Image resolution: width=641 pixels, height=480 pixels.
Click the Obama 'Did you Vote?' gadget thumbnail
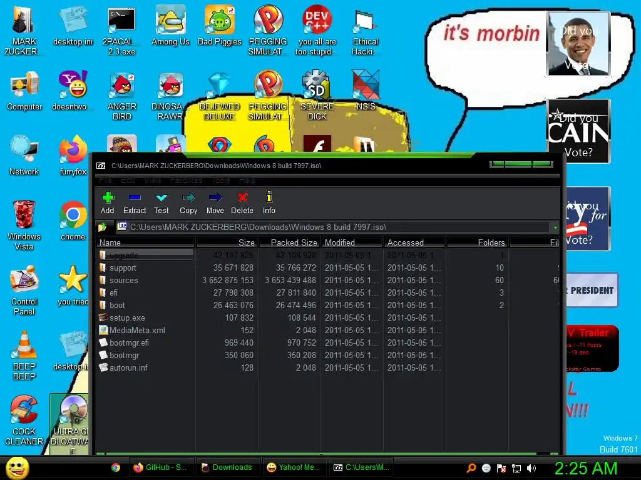click(x=578, y=44)
